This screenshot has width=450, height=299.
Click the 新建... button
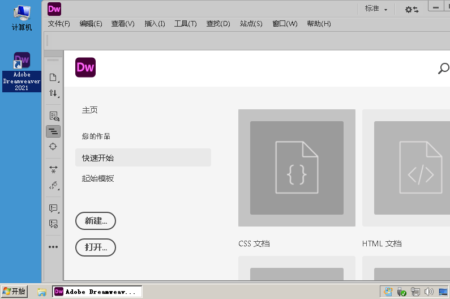pyautogui.click(x=96, y=221)
